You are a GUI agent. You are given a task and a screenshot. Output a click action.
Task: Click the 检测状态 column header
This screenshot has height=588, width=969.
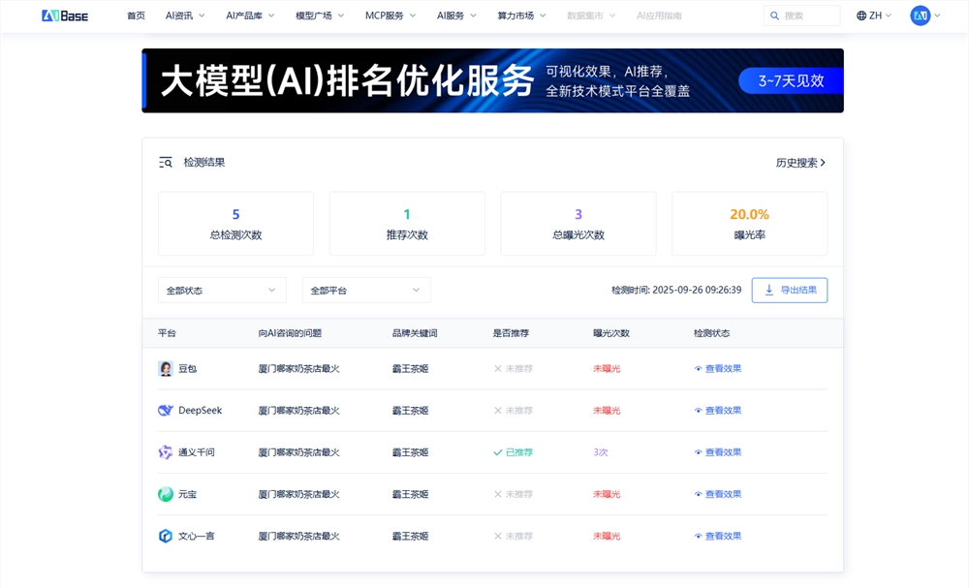[712, 333]
